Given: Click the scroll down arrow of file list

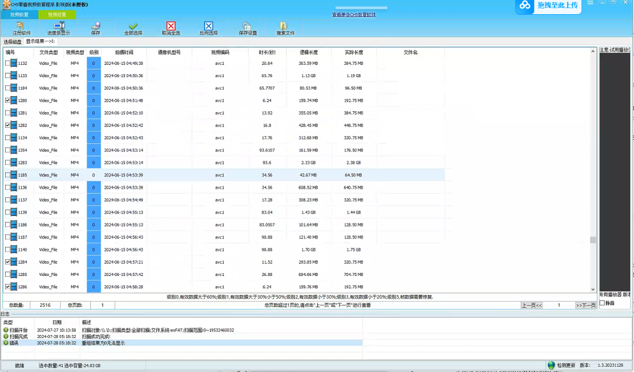Looking at the screenshot, I should [x=593, y=289].
